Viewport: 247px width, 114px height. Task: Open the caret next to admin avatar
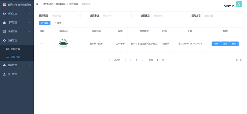pyautogui.click(x=244, y=6)
